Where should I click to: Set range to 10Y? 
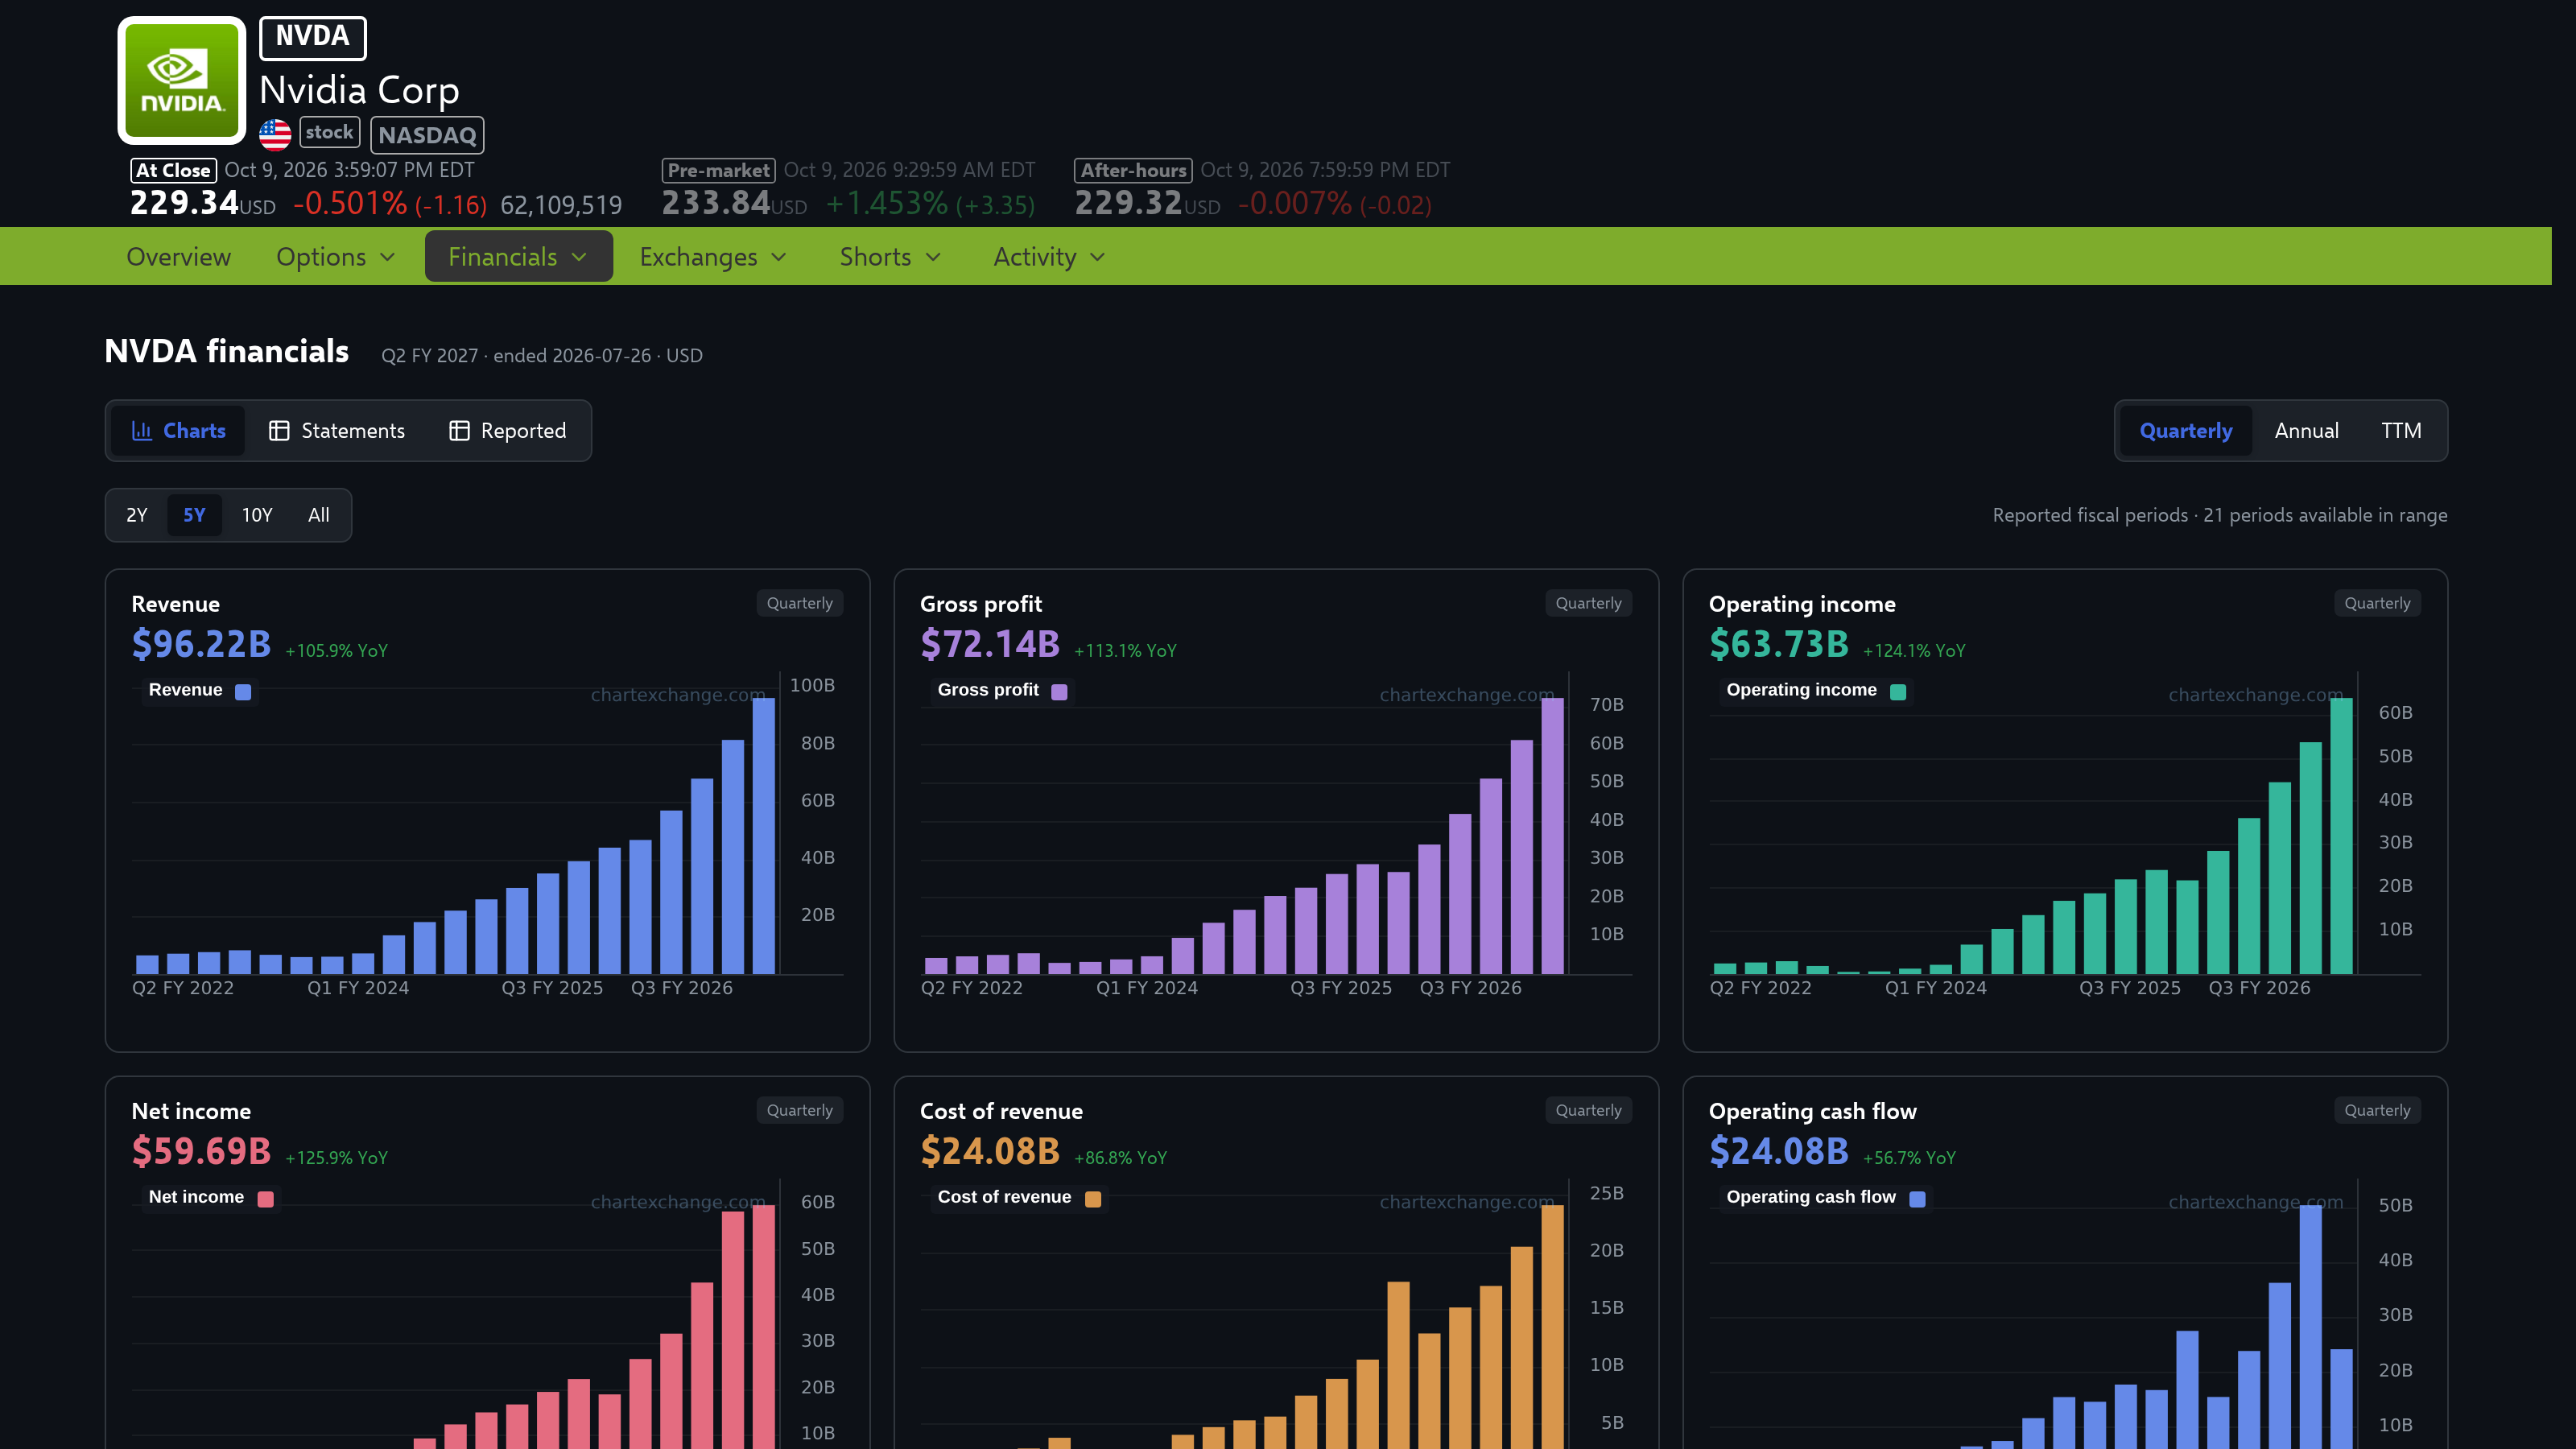click(x=257, y=515)
